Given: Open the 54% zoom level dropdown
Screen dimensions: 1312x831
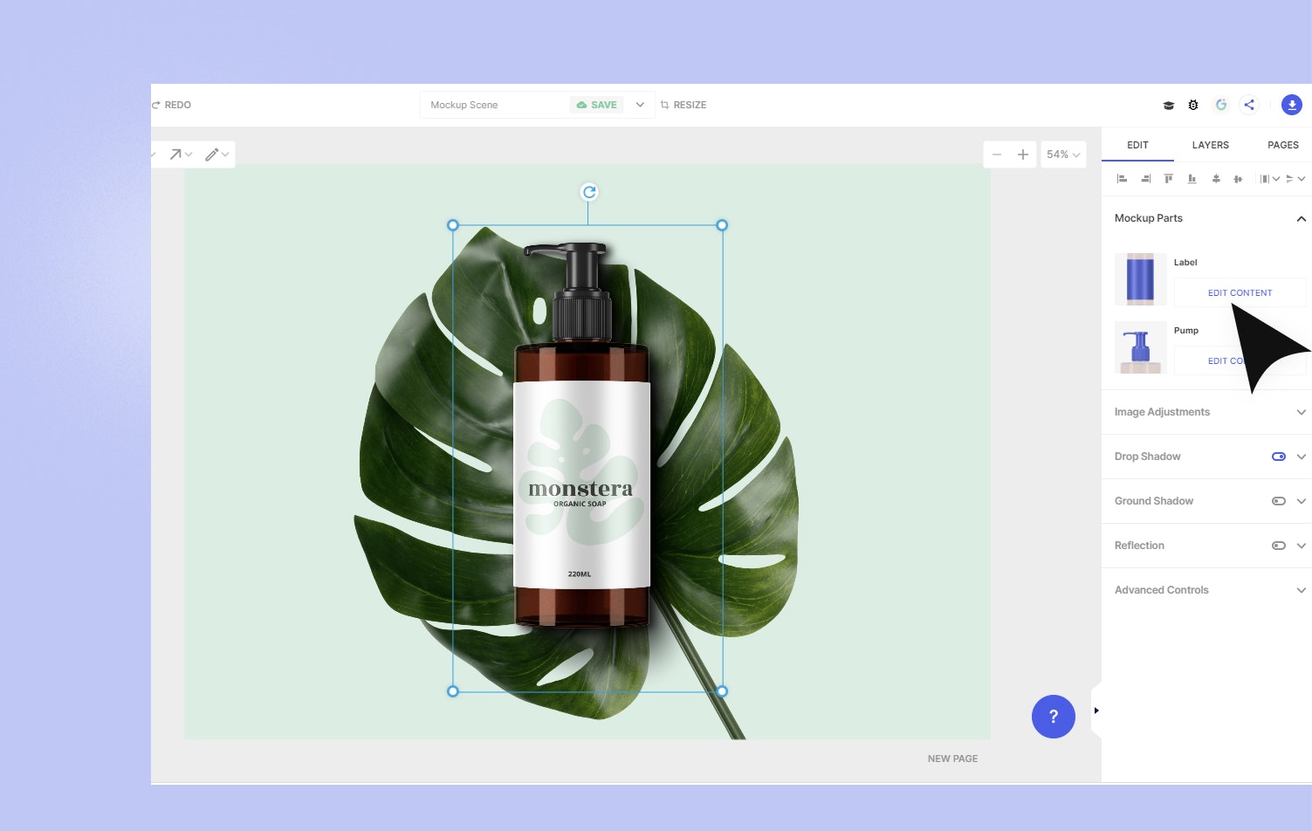Looking at the screenshot, I should [x=1063, y=155].
